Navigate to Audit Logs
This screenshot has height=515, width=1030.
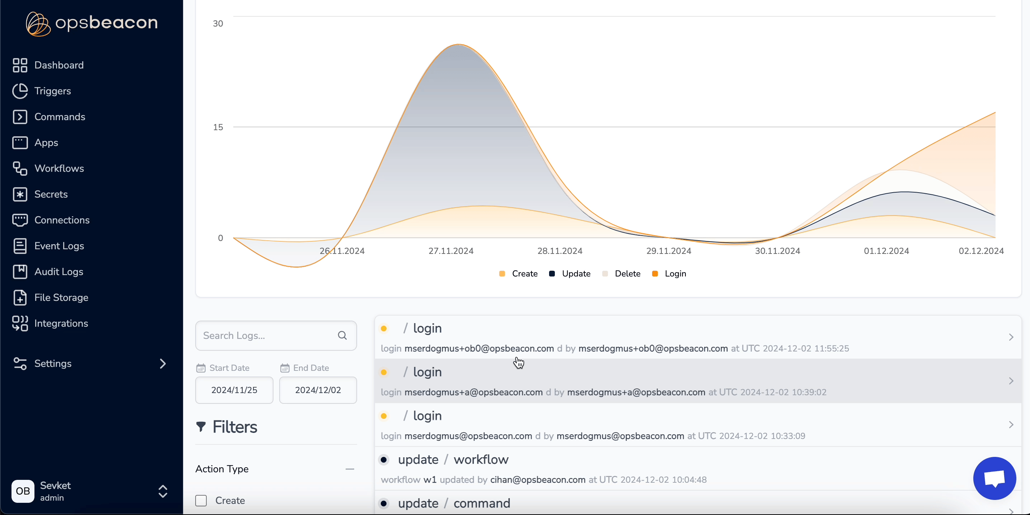click(58, 271)
